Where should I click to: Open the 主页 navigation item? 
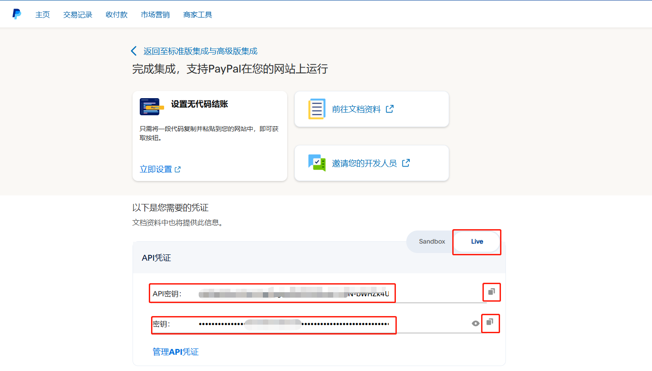[43, 15]
